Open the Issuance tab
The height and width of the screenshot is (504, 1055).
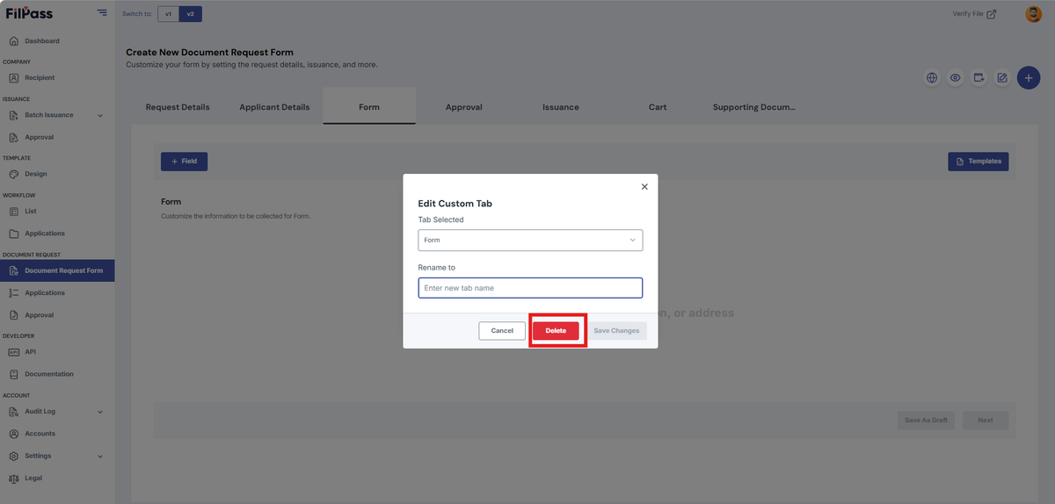click(x=561, y=107)
